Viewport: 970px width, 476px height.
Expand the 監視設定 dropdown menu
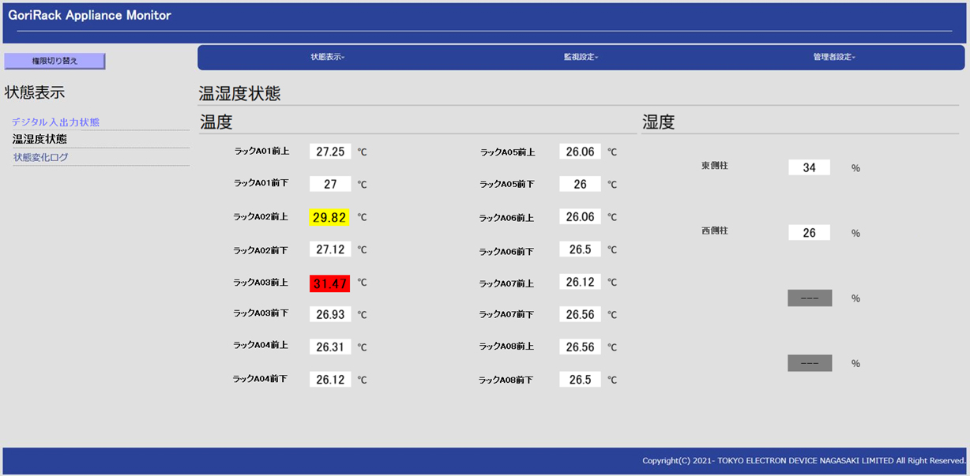point(581,57)
